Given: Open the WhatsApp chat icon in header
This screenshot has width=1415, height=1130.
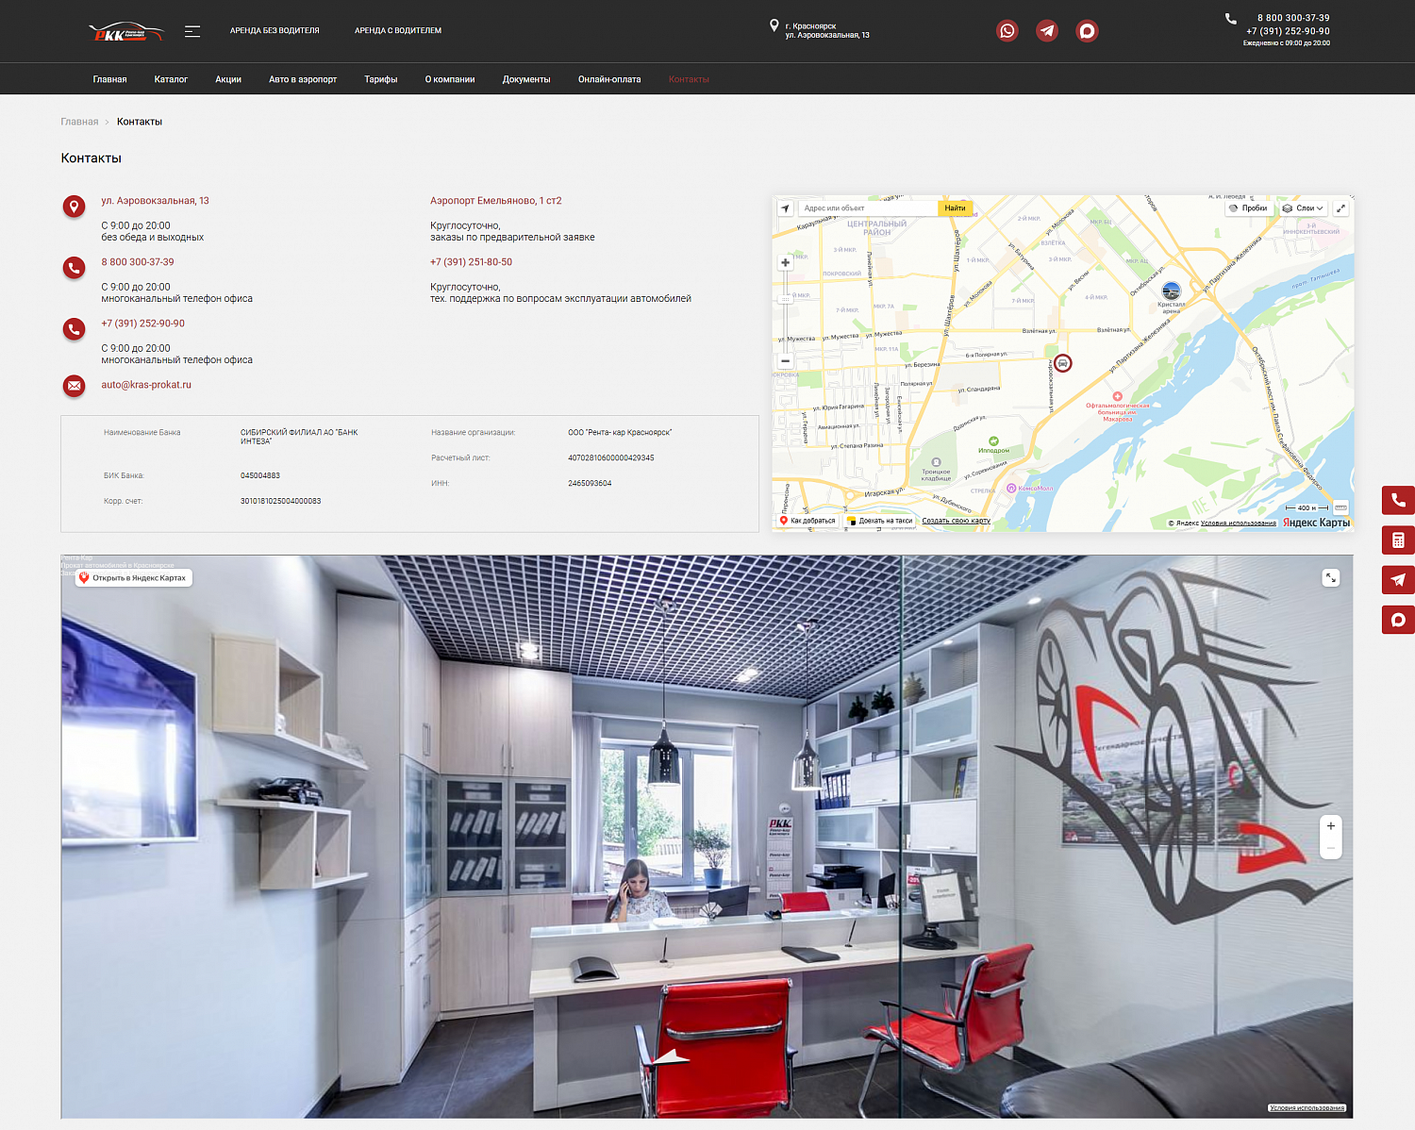Looking at the screenshot, I should [x=1007, y=31].
